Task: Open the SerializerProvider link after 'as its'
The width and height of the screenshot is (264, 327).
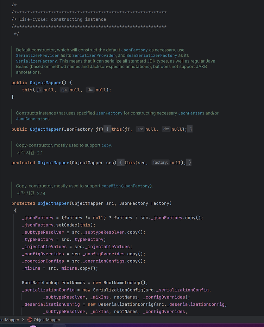Action: (94, 55)
